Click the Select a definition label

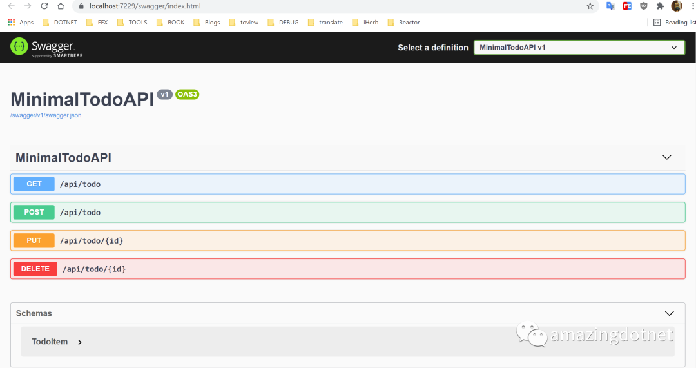click(x=433, y=48)
